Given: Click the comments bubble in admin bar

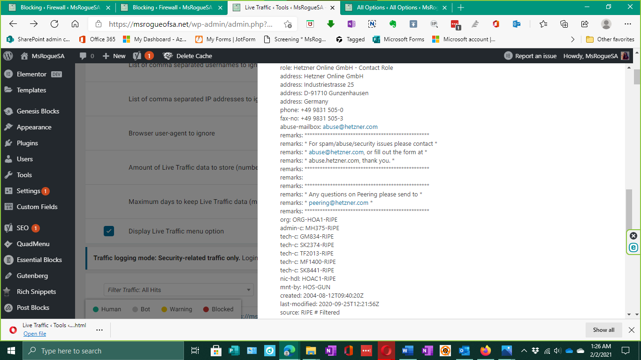Looking at the screenshot, I should tap(84, 56).
